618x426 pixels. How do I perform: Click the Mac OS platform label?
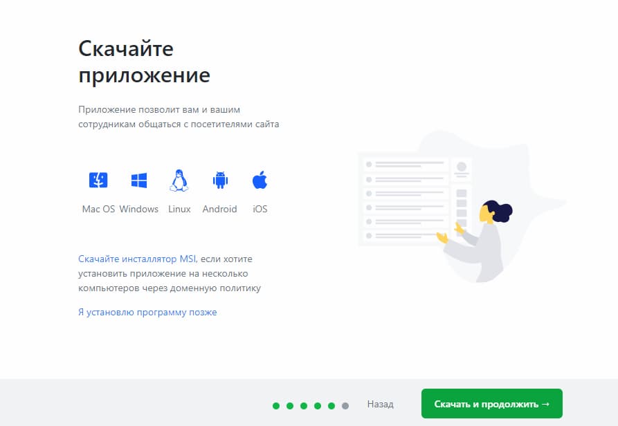tap(98, 209)
